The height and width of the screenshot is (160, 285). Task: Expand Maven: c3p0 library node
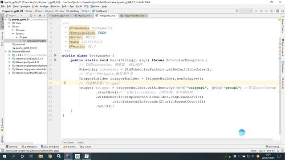click(x=9, y=59)
